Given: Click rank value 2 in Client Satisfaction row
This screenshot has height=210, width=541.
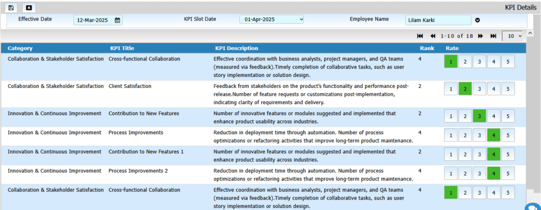Looking at the screenshot, I should pyautogui.click(x=420, y=86).
